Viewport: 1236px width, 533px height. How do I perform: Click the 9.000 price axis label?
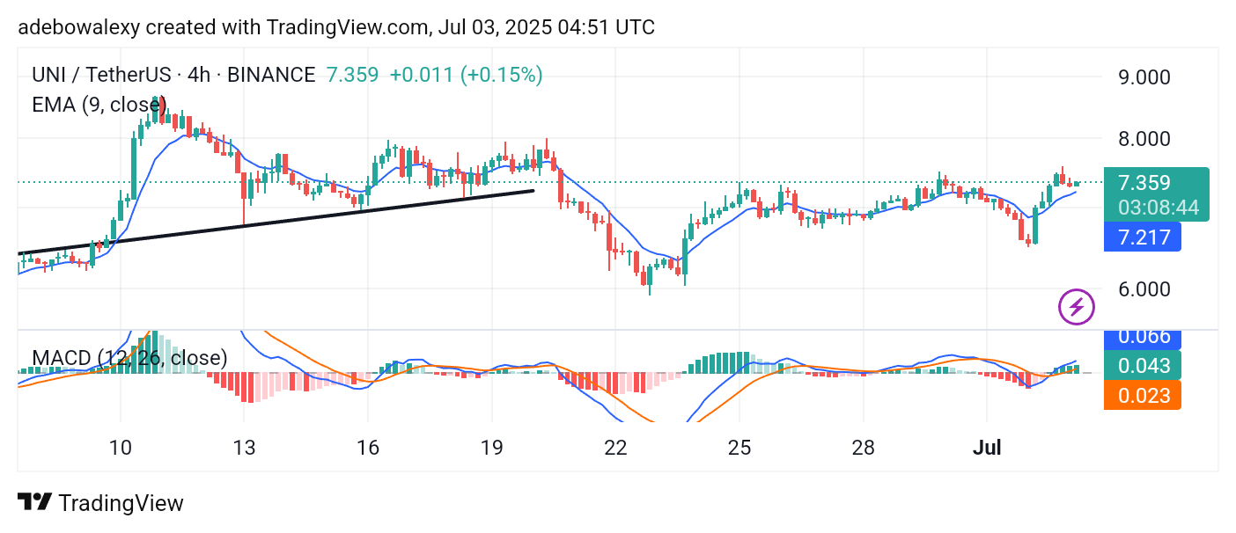click(x=1143, y=77)
